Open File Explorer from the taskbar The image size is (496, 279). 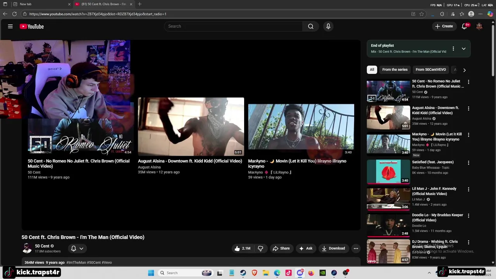point(266,273)
